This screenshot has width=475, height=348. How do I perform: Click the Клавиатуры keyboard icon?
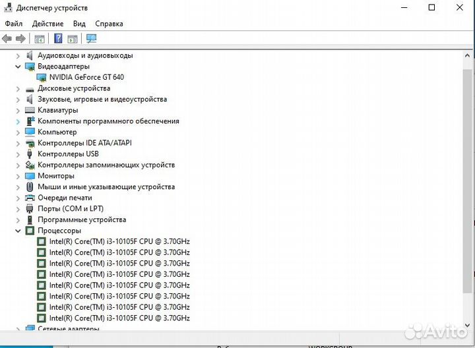[x=30, y=110]
